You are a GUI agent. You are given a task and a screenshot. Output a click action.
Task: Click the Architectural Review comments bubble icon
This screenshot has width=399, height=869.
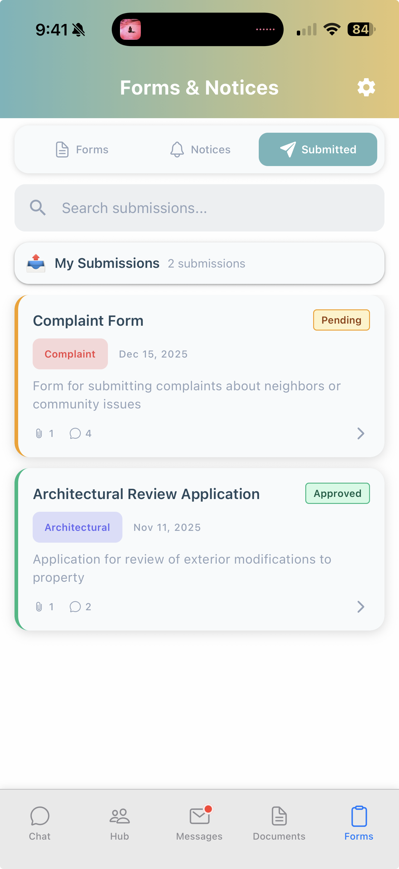pos(75,607)
